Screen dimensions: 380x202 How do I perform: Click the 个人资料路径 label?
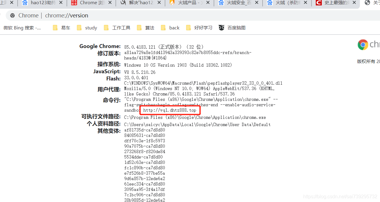pos(104,124)
